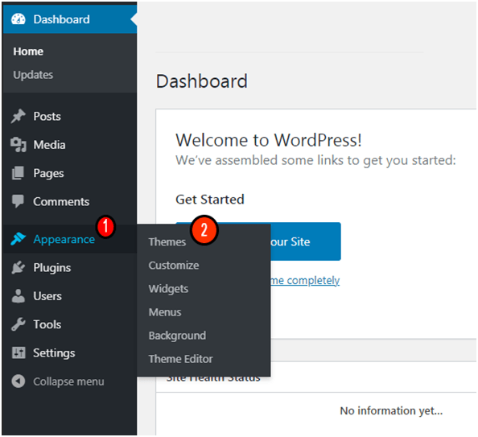
Task: Click the Comments speech bubble icon
Action: pos(18,201)
